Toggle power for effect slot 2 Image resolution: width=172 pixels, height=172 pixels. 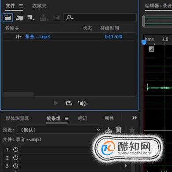pos(15,158)
